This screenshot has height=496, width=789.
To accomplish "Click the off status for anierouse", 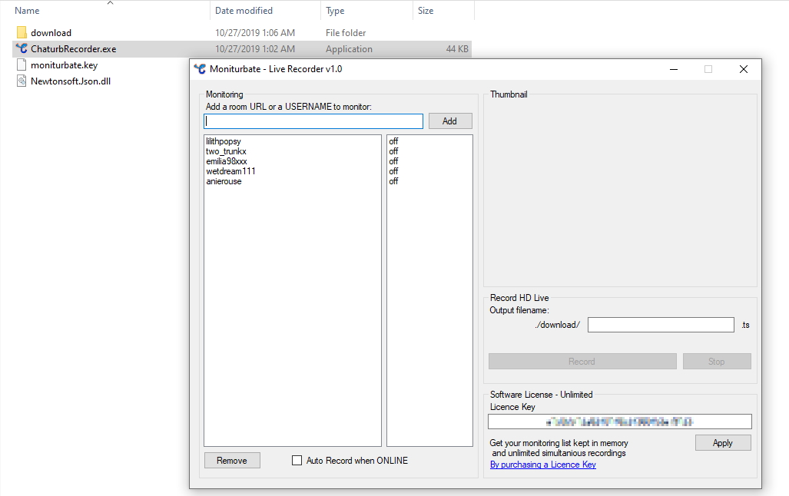I will 393,181.
